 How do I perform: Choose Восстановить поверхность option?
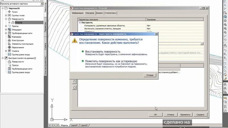[x=103, y=52]
